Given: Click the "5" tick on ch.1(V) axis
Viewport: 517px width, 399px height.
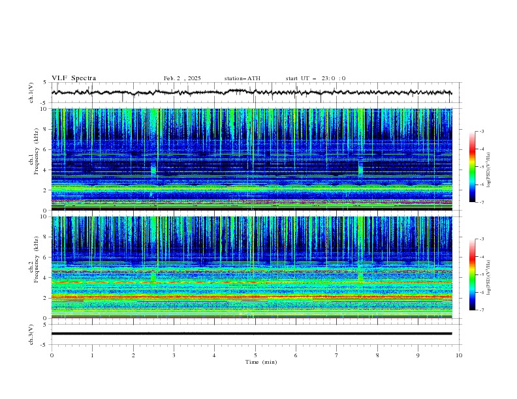Looking at the screenshot, I should [x=45, y=82].
